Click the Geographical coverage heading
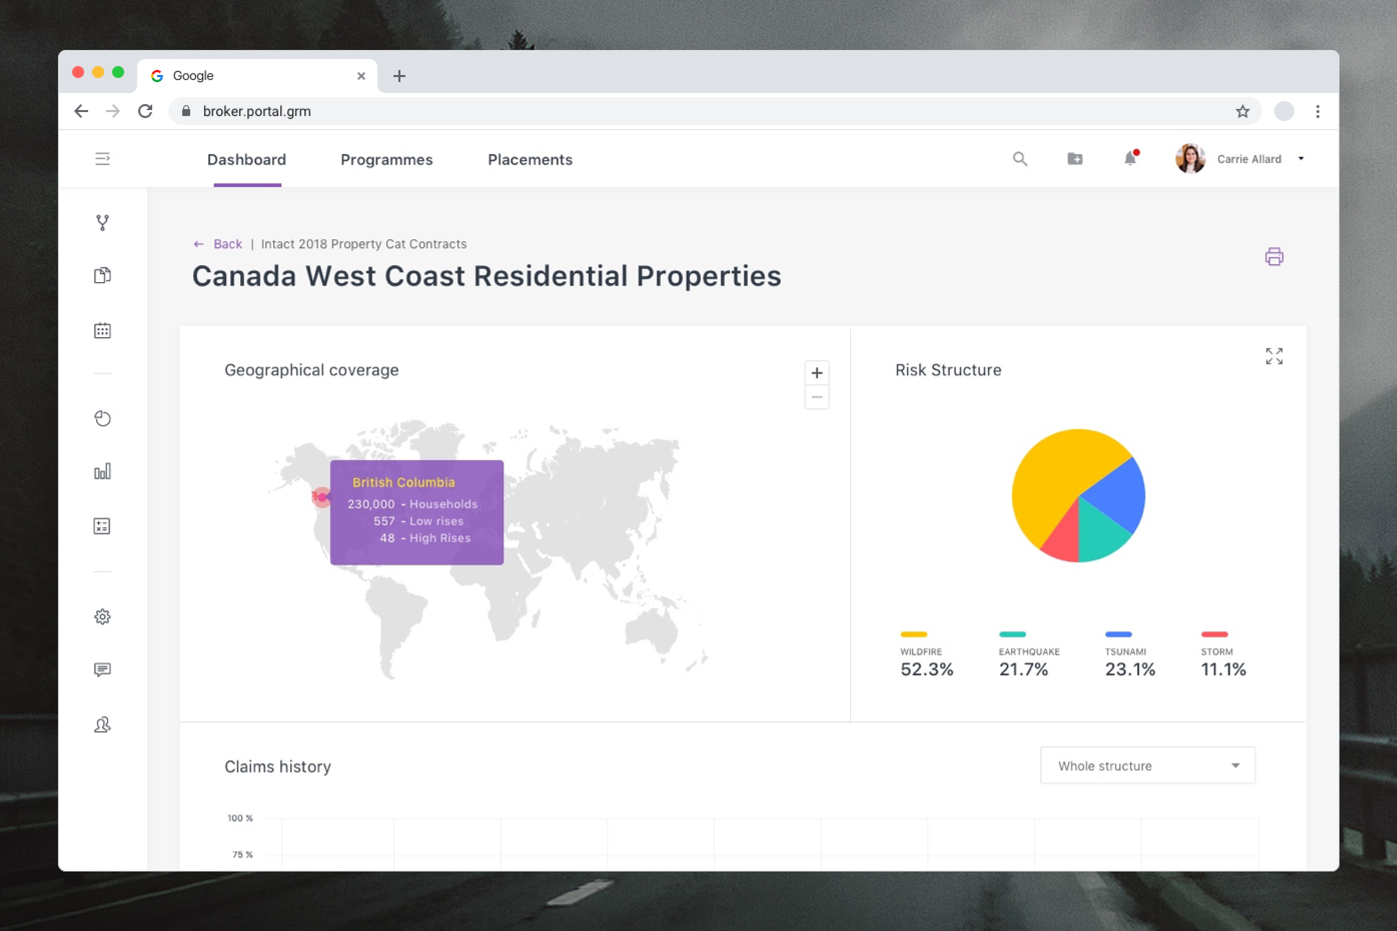This screenshot has height=931, width=1397. (311, 370)
